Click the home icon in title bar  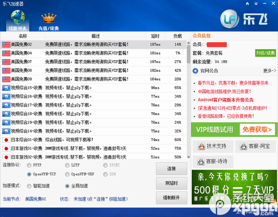tap(247, 4)
